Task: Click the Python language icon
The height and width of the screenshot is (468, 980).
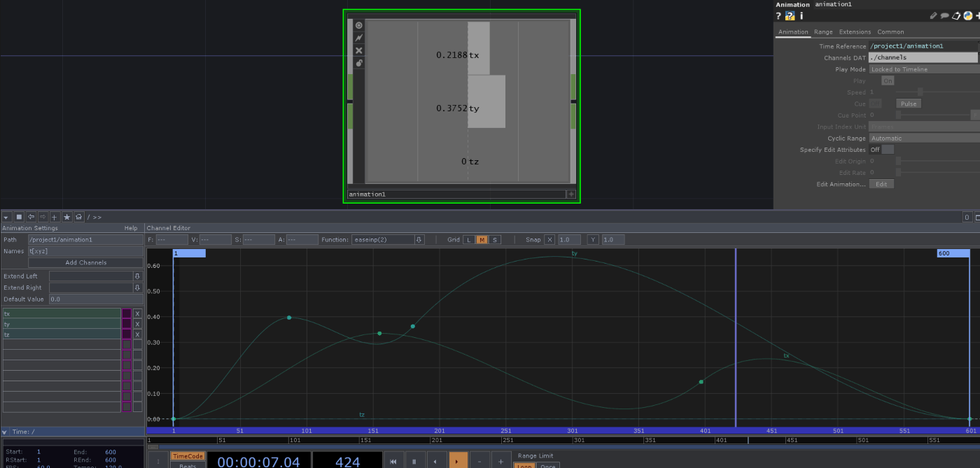Action: point(967,15)
